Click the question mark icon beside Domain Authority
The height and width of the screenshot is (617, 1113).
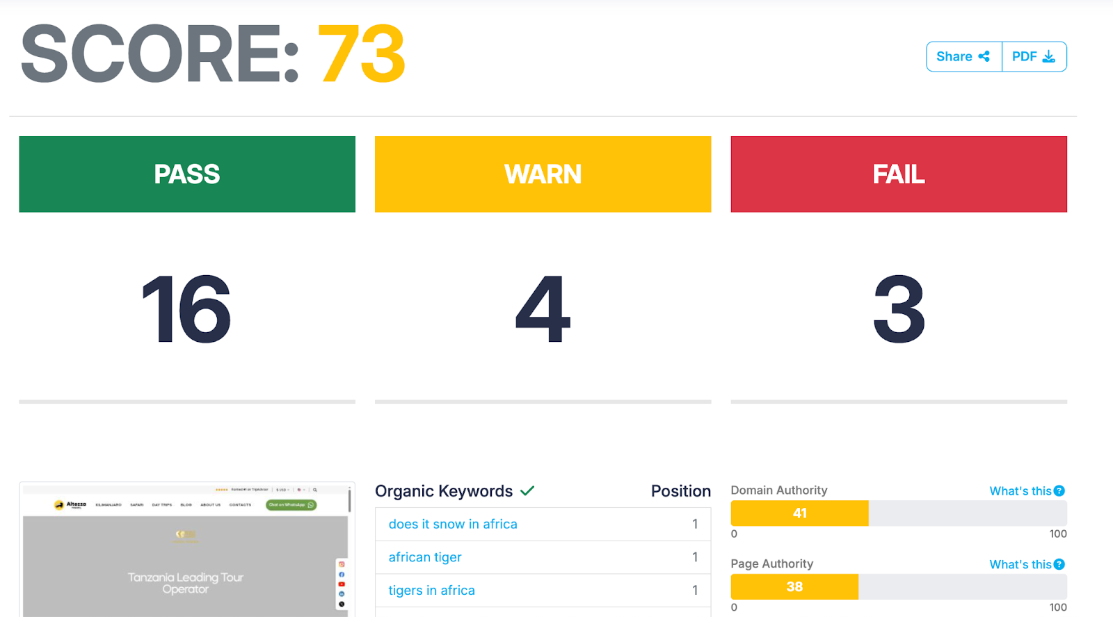pyautogui.click(x=1059, y=491)
